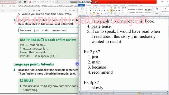
Task: Click the red font color button
Action: pyautogui.click(x=98, y=13)
